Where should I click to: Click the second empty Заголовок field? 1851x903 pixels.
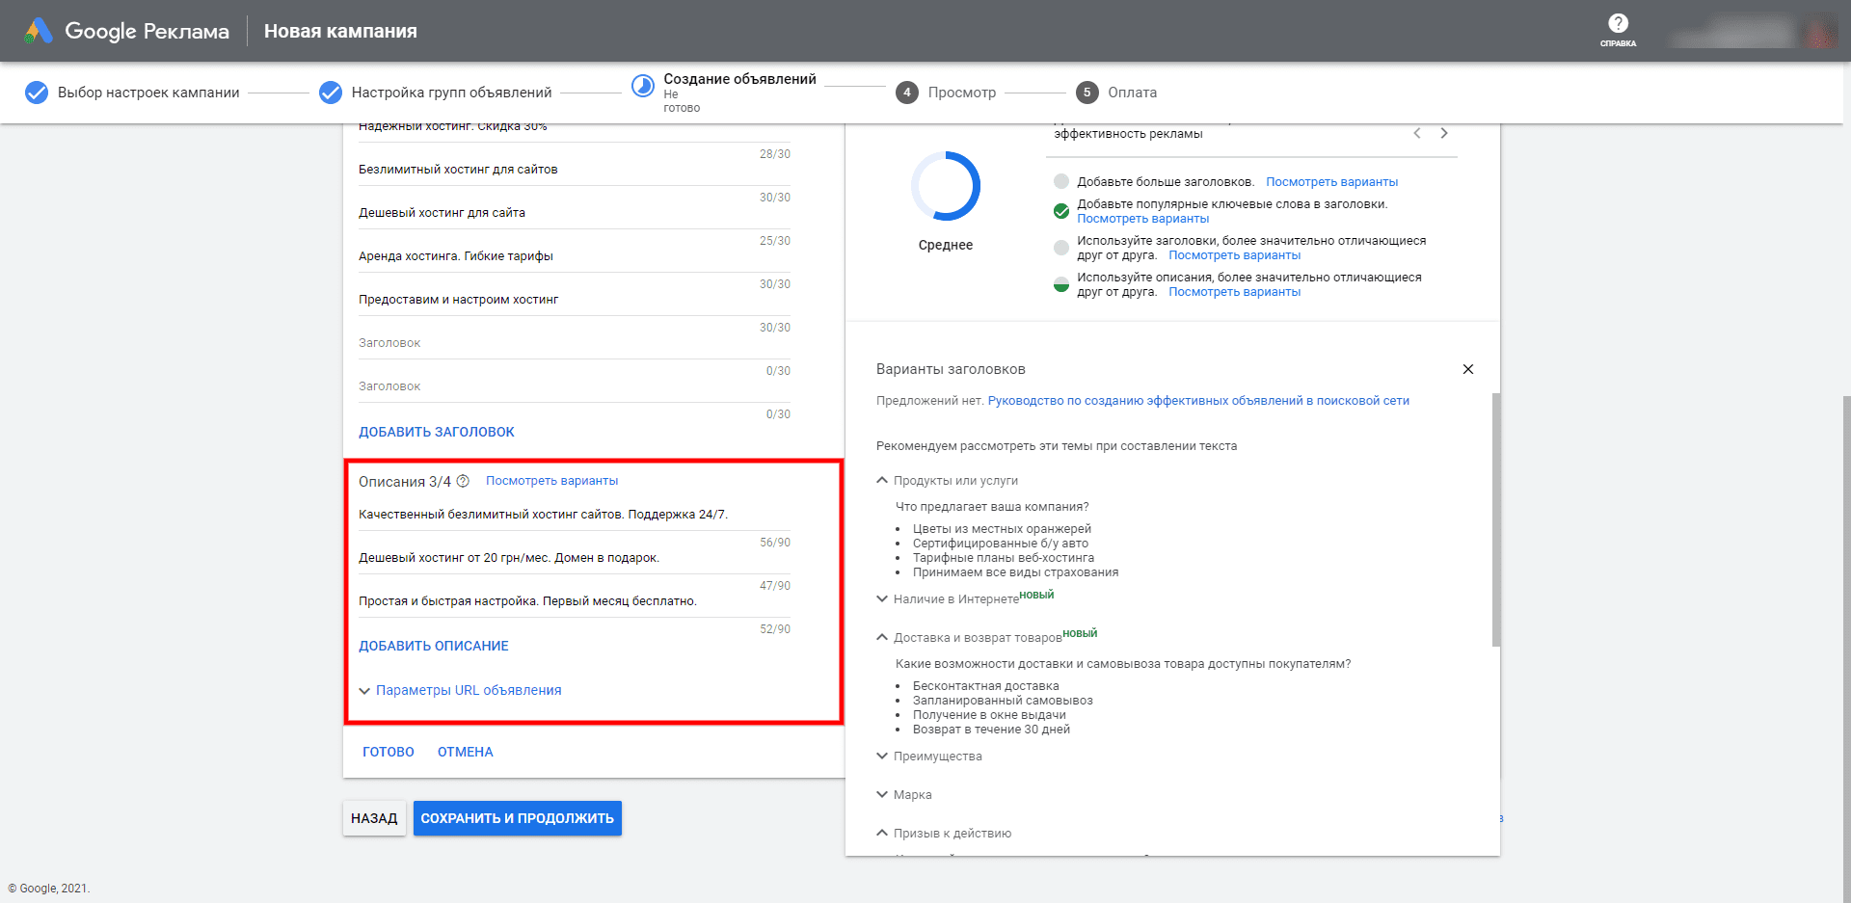[x=575, y=386]
